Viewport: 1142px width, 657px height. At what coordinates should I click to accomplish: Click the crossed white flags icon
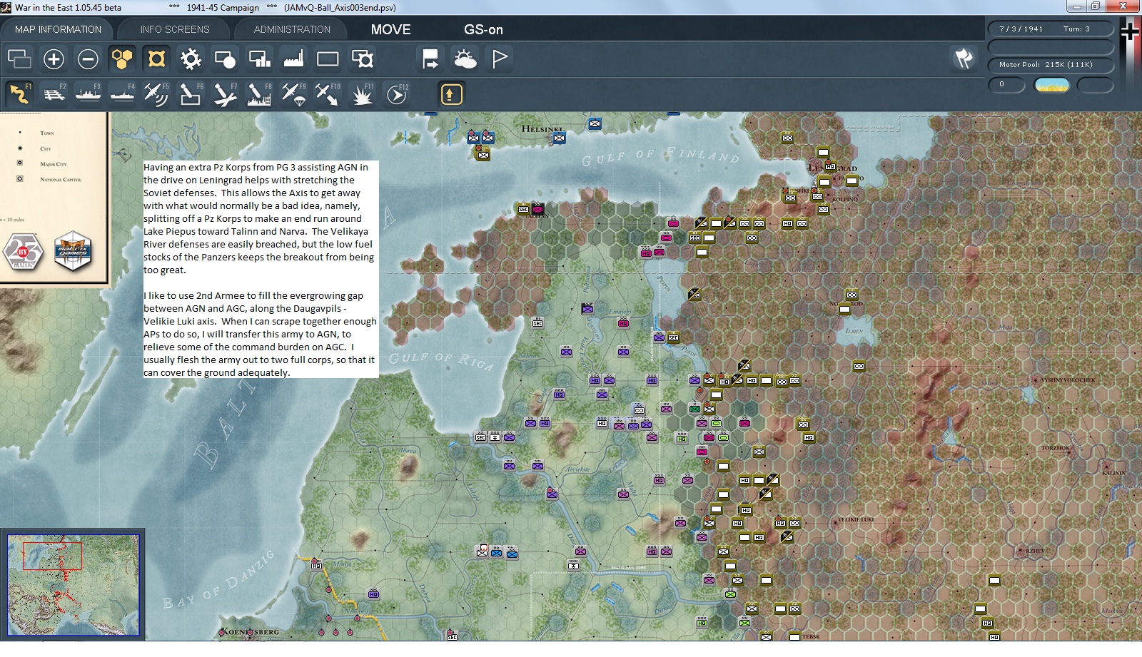point(964,58)
